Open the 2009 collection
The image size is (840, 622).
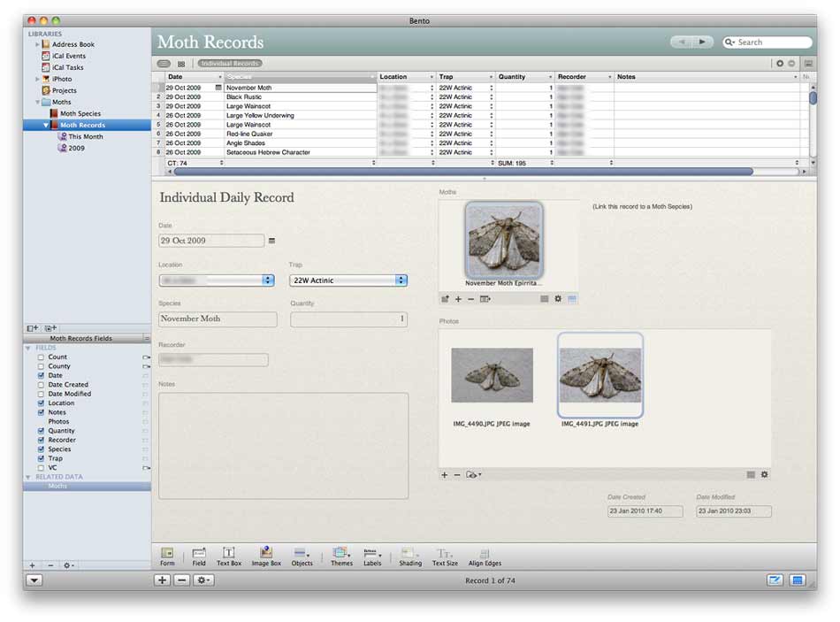pyautogui.click(x=77, y=148)
